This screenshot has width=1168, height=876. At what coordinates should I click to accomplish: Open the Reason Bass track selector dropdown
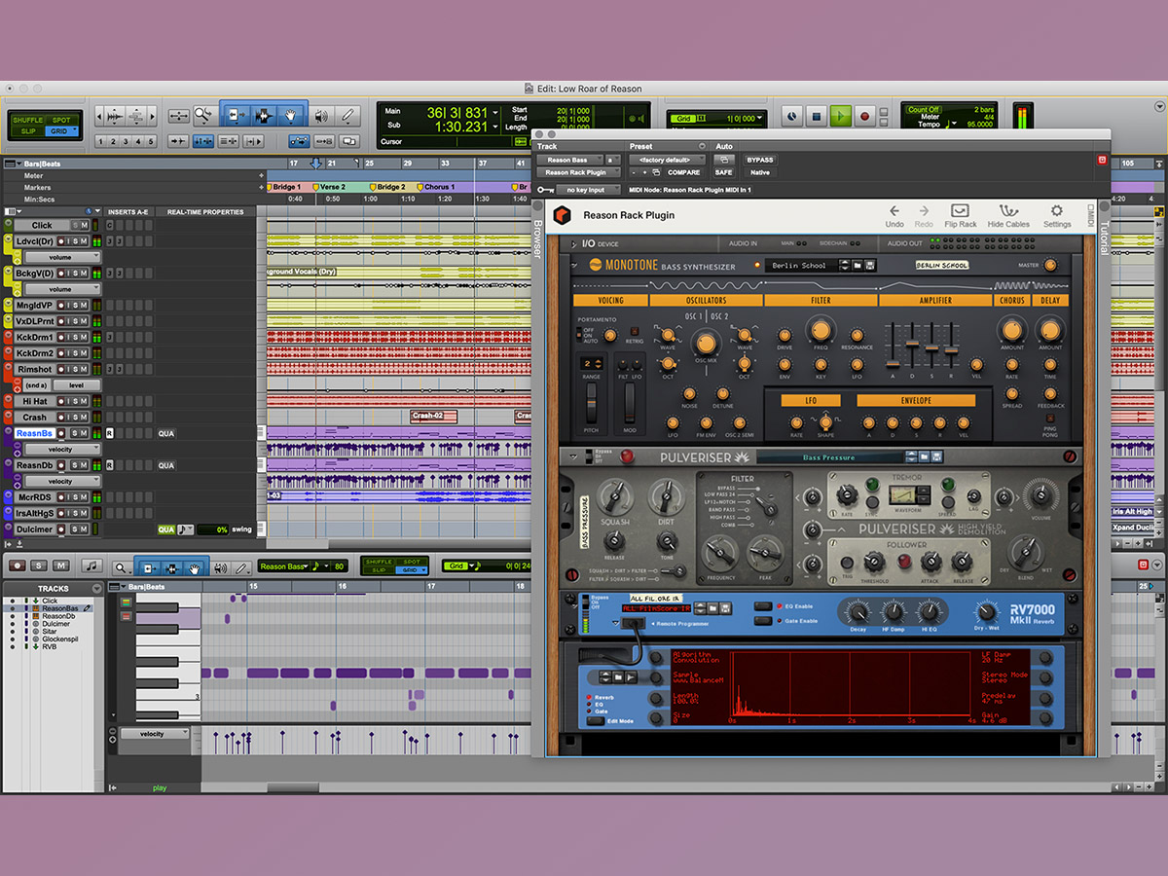coord(570,160)
